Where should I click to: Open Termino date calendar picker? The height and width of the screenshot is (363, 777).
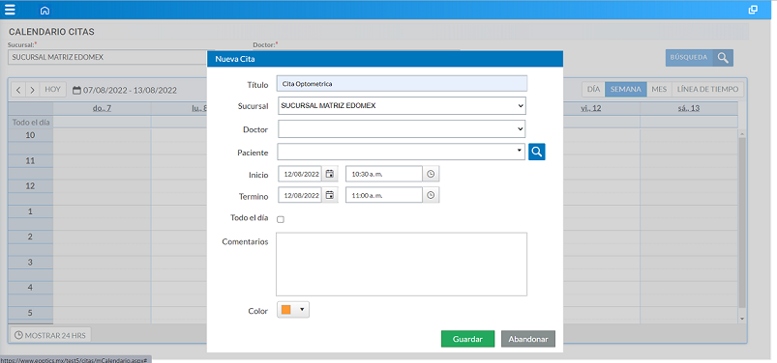tap(330, 195)
